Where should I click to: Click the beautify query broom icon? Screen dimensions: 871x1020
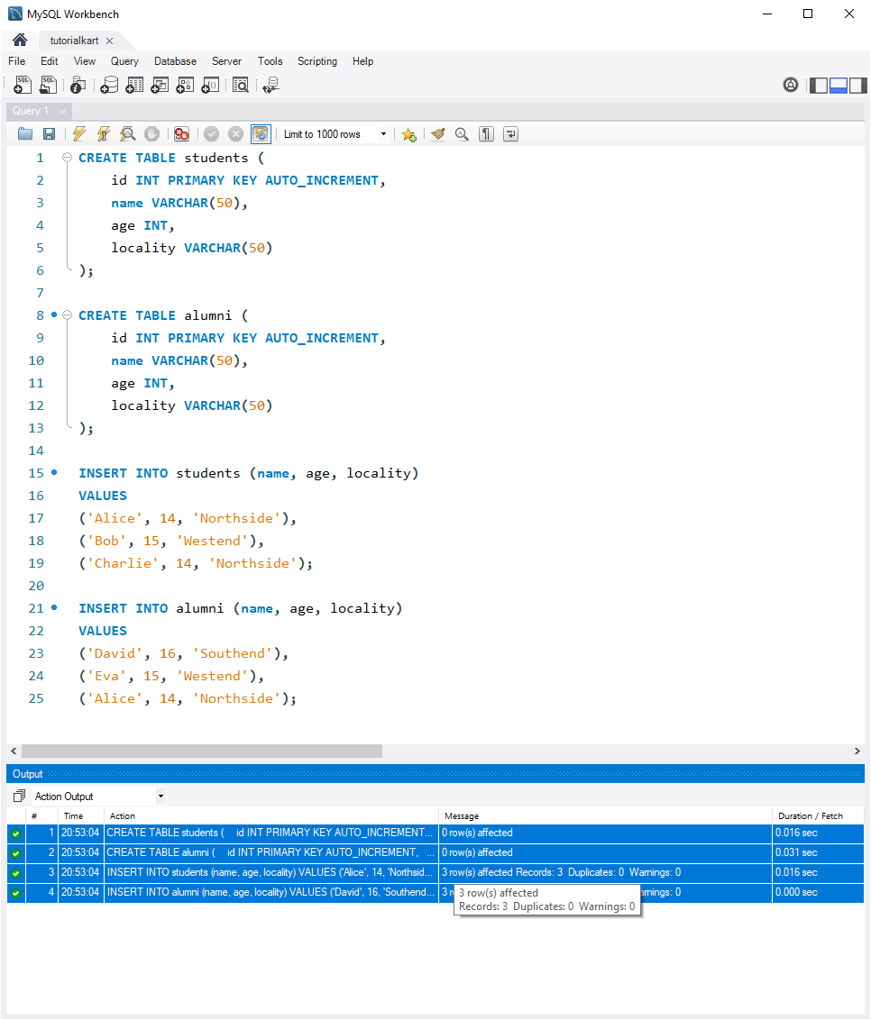tap(438, 134)
